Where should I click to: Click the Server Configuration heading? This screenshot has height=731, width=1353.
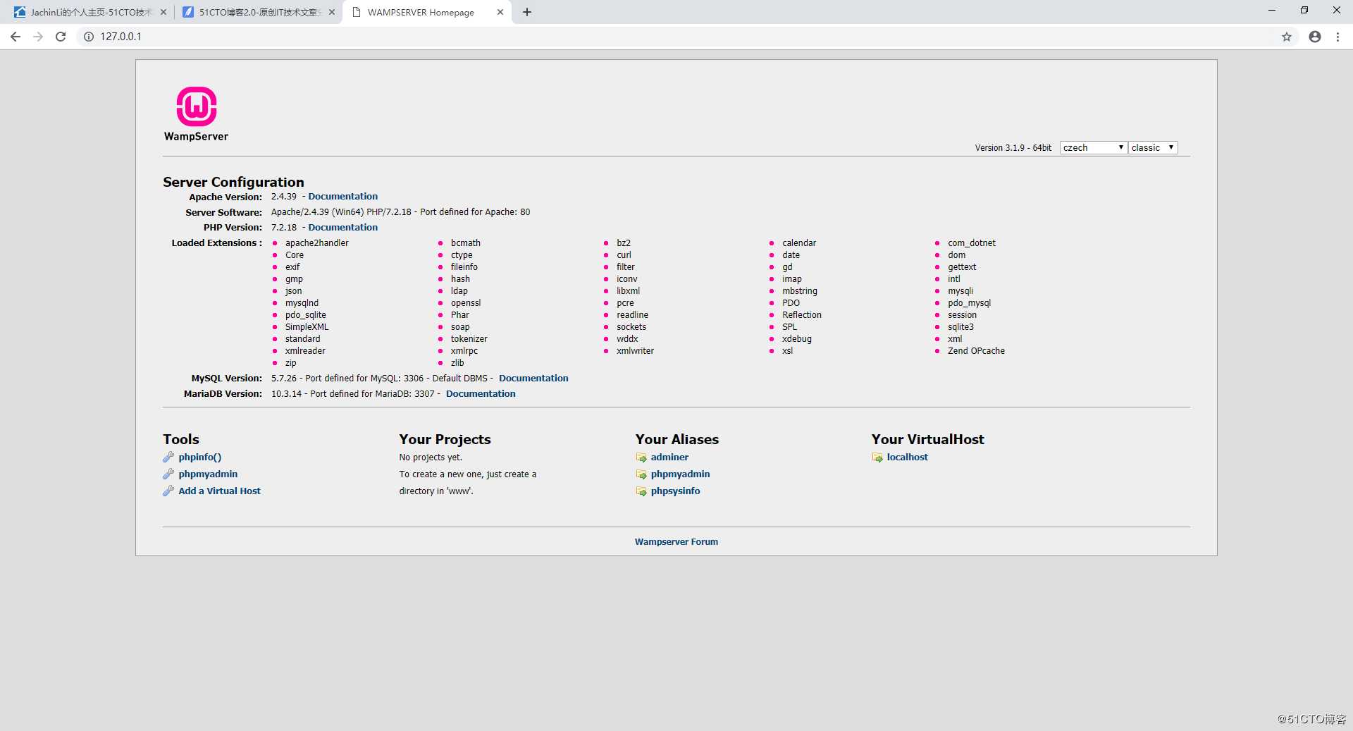(x=233, y=182)
